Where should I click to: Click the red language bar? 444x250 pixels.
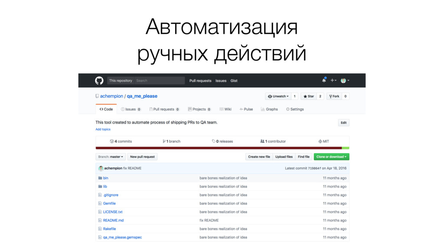click(x=219, y=148)
